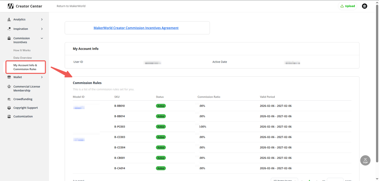This screenshot has width=379, height=181.
Task: Click Return to MakerWorld link
Action: coord(71,6)
